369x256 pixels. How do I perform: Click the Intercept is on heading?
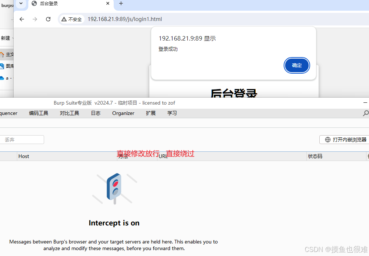(114, 223)
